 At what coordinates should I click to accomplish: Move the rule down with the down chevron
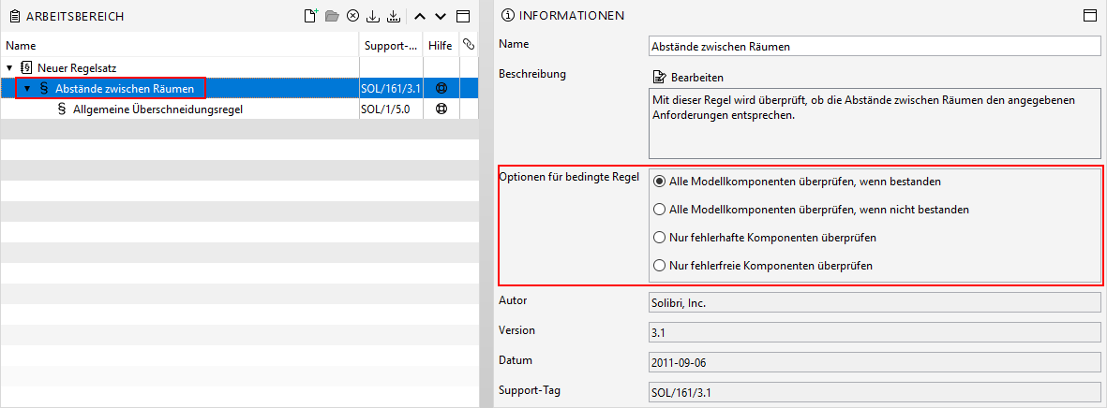[x=441, y=16]
